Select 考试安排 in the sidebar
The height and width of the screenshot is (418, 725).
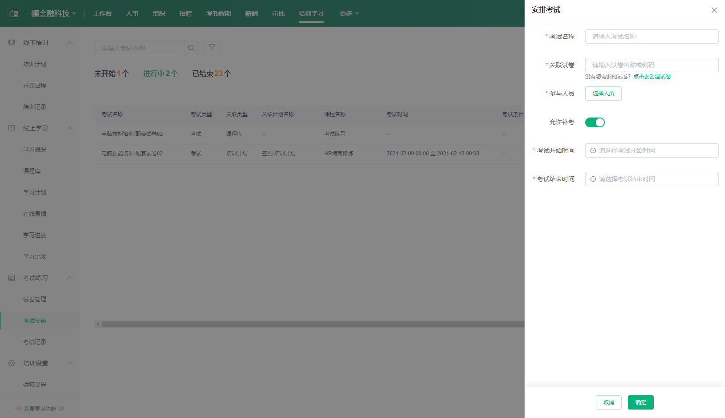[x=35, y=321]
